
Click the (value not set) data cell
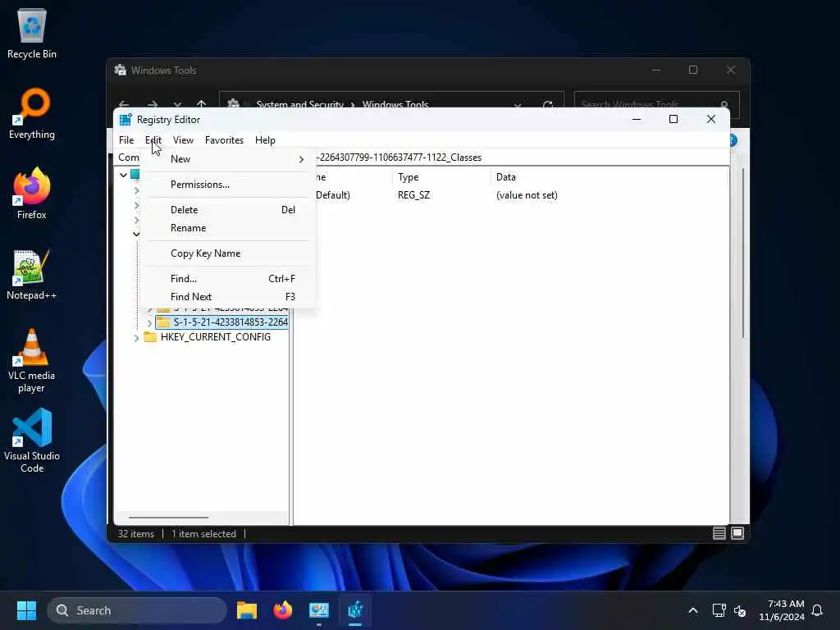(x=527, y=195)
